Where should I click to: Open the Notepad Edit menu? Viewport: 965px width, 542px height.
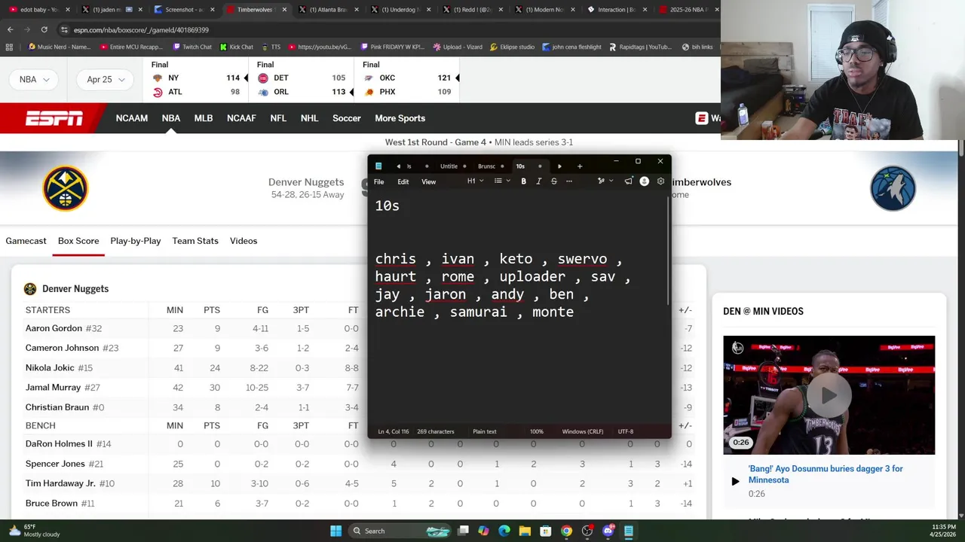(403, 181)
